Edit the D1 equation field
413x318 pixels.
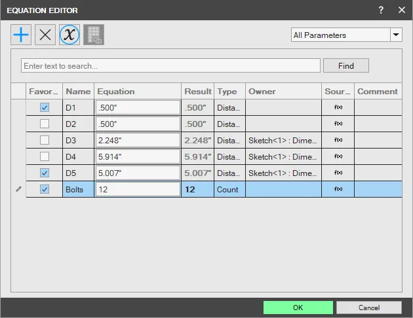coord(138,107)
